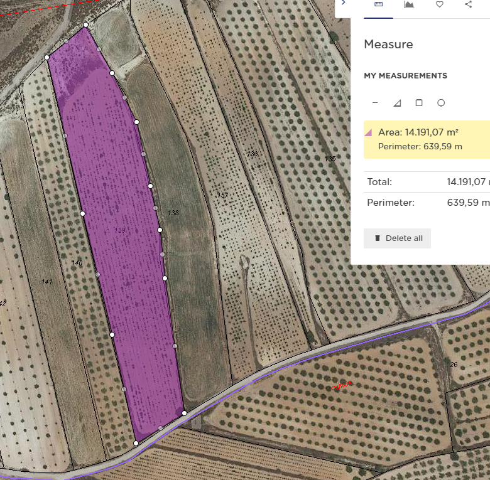The width and height of the screenshot is (490, 480).
Task: Select the circle measurement tool
Action: point(441,103)
